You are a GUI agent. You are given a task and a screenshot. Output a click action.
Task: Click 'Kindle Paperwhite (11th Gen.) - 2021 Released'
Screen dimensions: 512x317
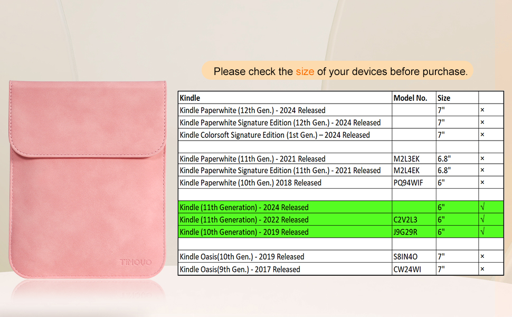point(252,159)
